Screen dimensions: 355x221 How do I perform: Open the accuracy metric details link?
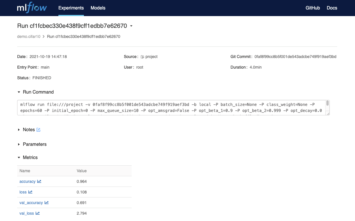pyautogui.click(x=27, y=181)
